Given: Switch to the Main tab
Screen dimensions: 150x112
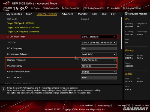Looking at the screenshot, I should (x=29, y=14).
